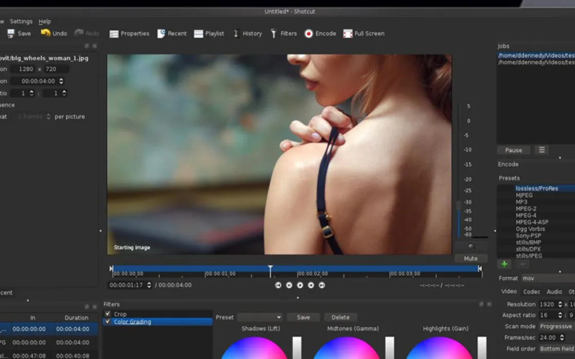Select the first job in the Jobs list
Screen dimensions: 575x359
pos(536,55)
